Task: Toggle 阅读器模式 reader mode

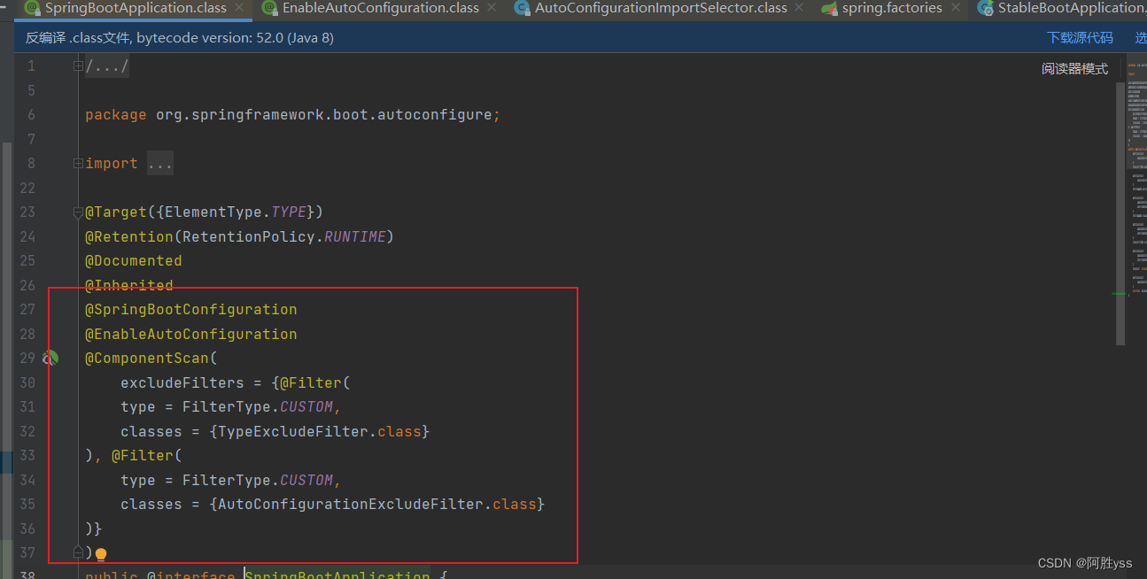Action: [x=1074, y=69]
